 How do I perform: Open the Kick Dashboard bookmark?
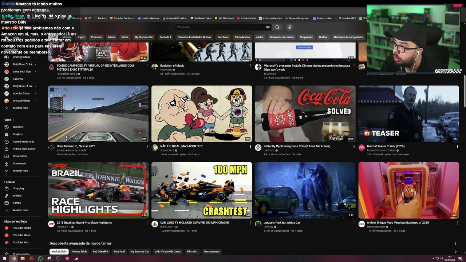224,18
